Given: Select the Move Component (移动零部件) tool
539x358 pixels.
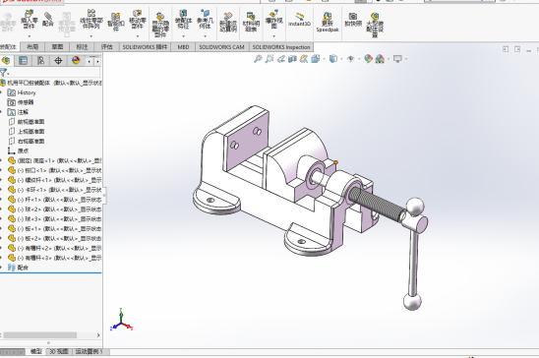Looking at the screenshot, I should pos(137,20).
